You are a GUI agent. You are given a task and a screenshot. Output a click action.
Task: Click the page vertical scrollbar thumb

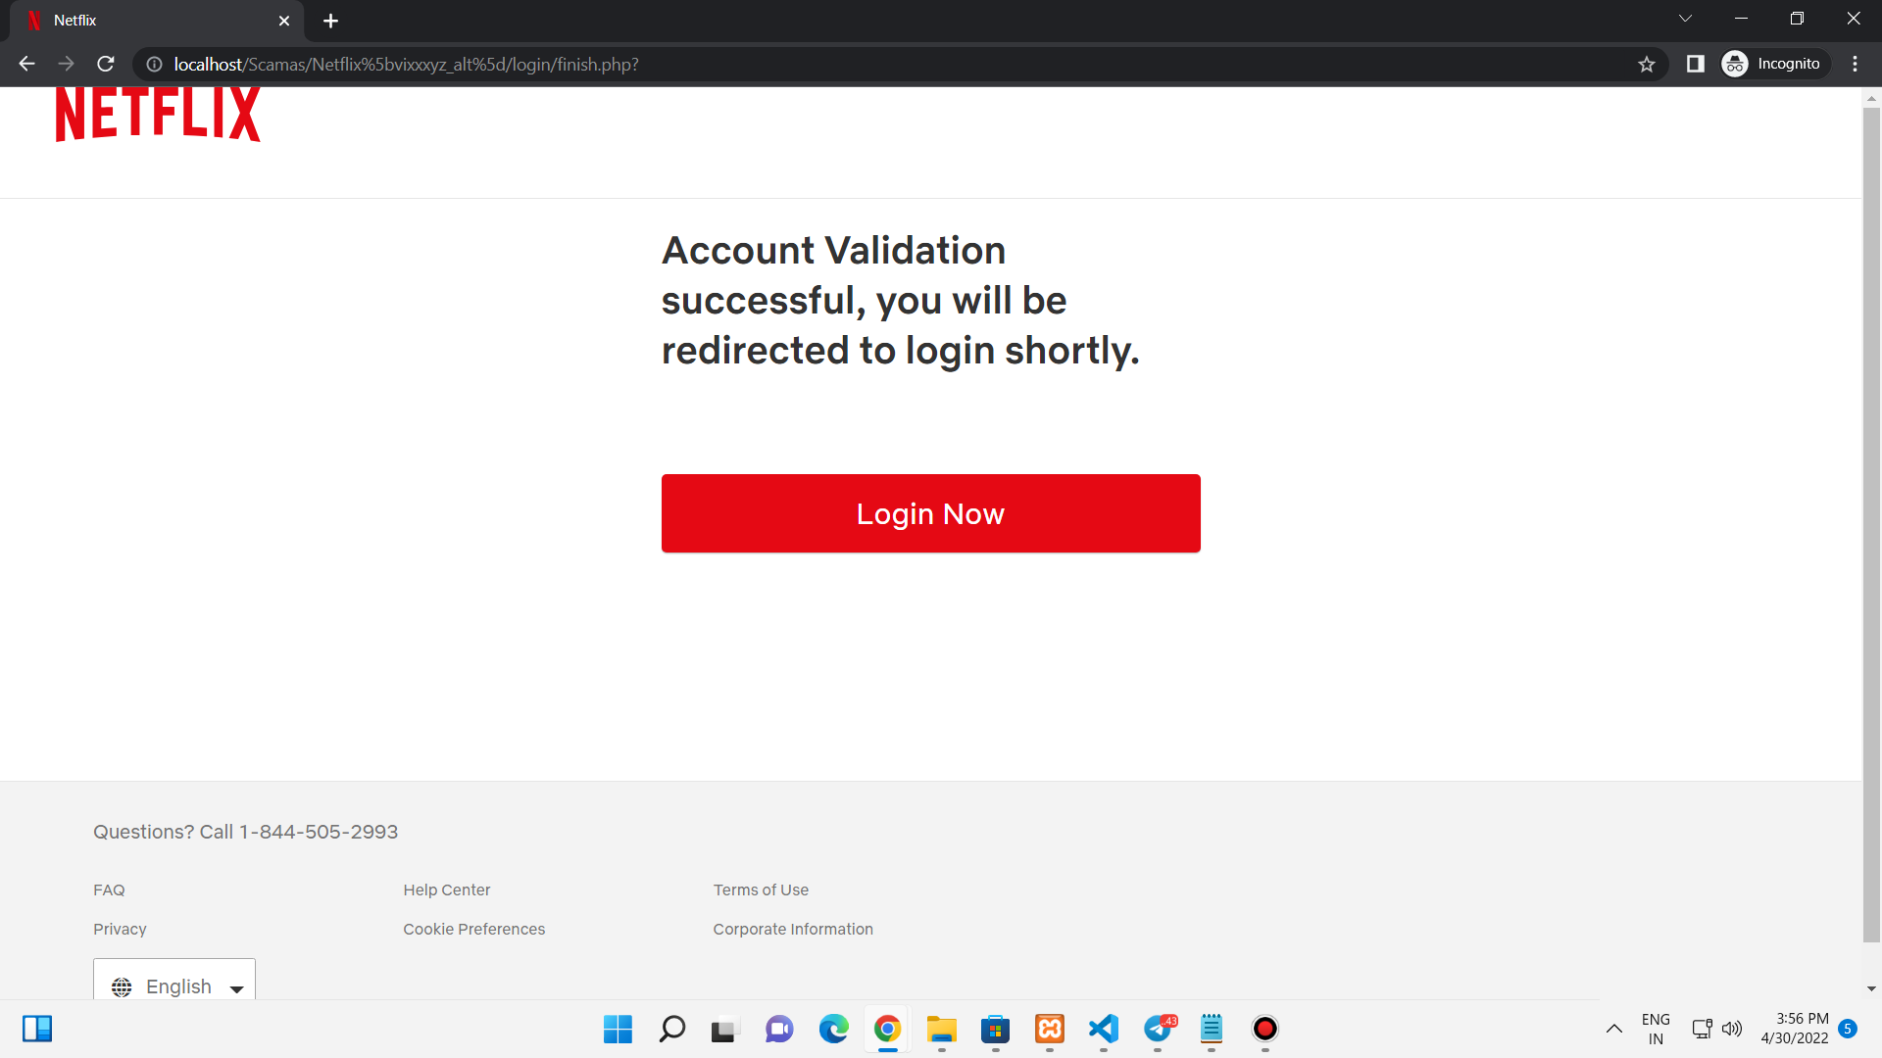1871,525
